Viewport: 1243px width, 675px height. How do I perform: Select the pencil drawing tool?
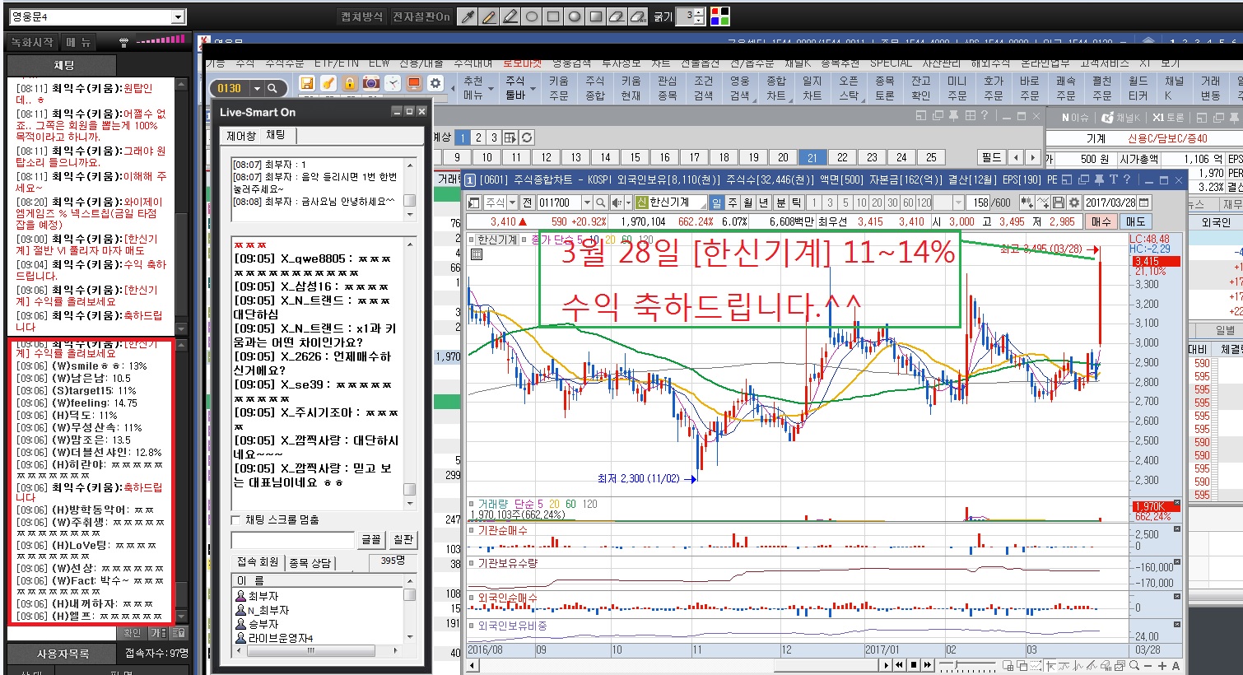[489, 16]
